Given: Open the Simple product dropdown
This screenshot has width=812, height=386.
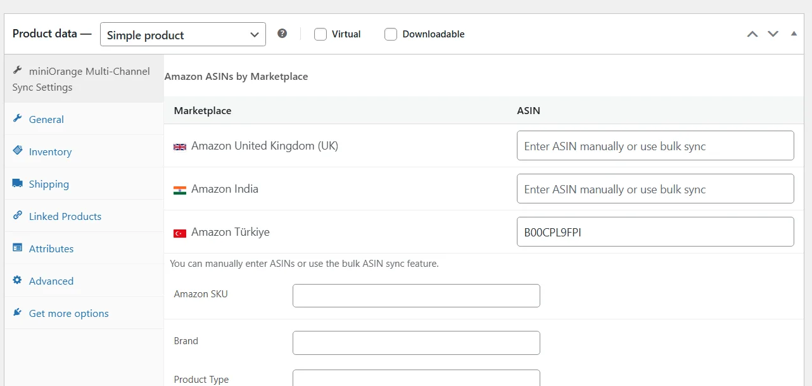Looking at the screenshot, I should point(182,34).
